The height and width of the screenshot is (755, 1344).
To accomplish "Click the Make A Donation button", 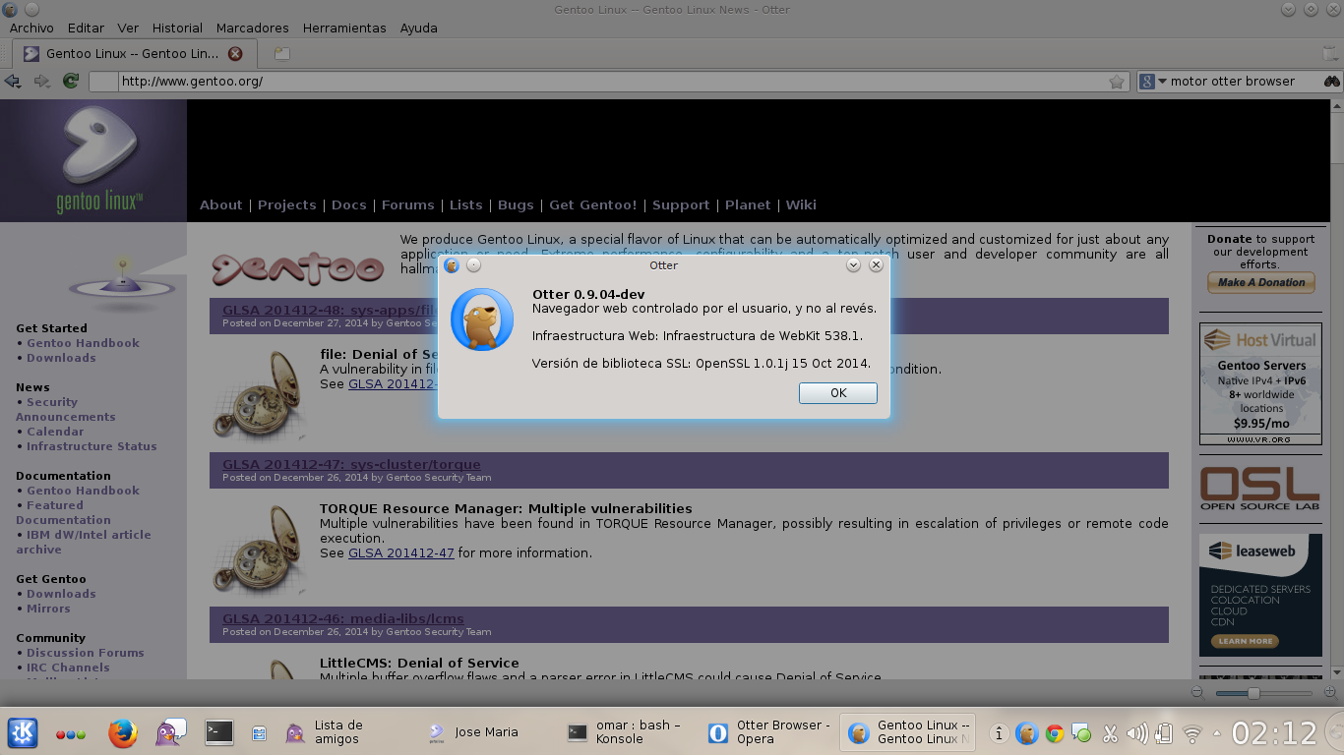I will tap(1261, 282).
